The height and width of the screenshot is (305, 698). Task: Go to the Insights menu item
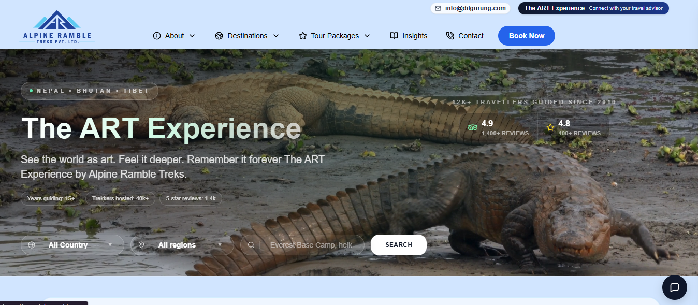point(415,36)
